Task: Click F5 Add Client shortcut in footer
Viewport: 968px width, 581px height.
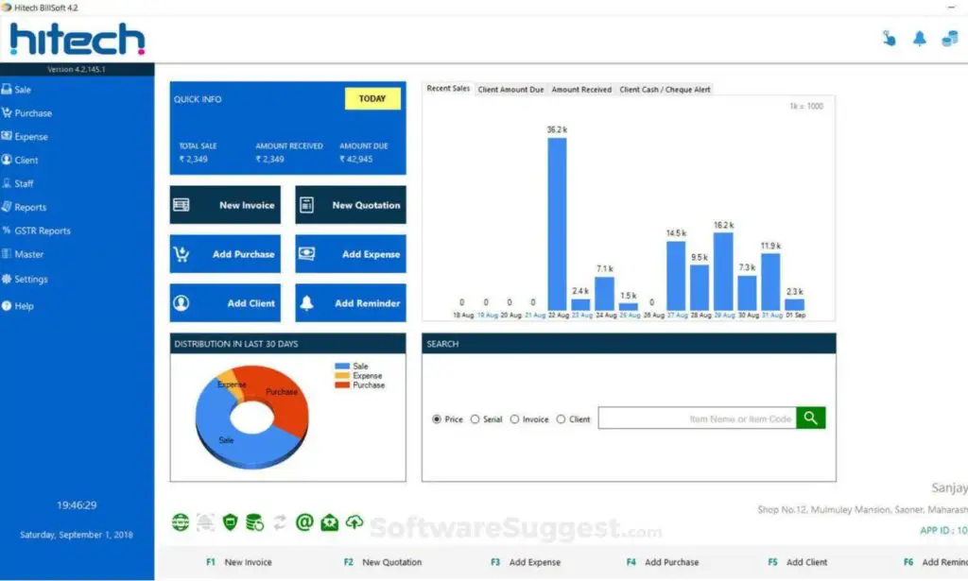Action: 798,562
